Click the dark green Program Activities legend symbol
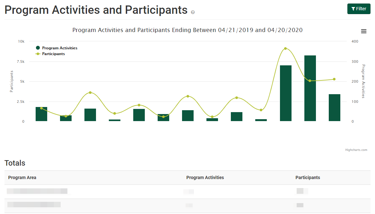The height and width of the screenshot is (214, 375). pos(37,48)
